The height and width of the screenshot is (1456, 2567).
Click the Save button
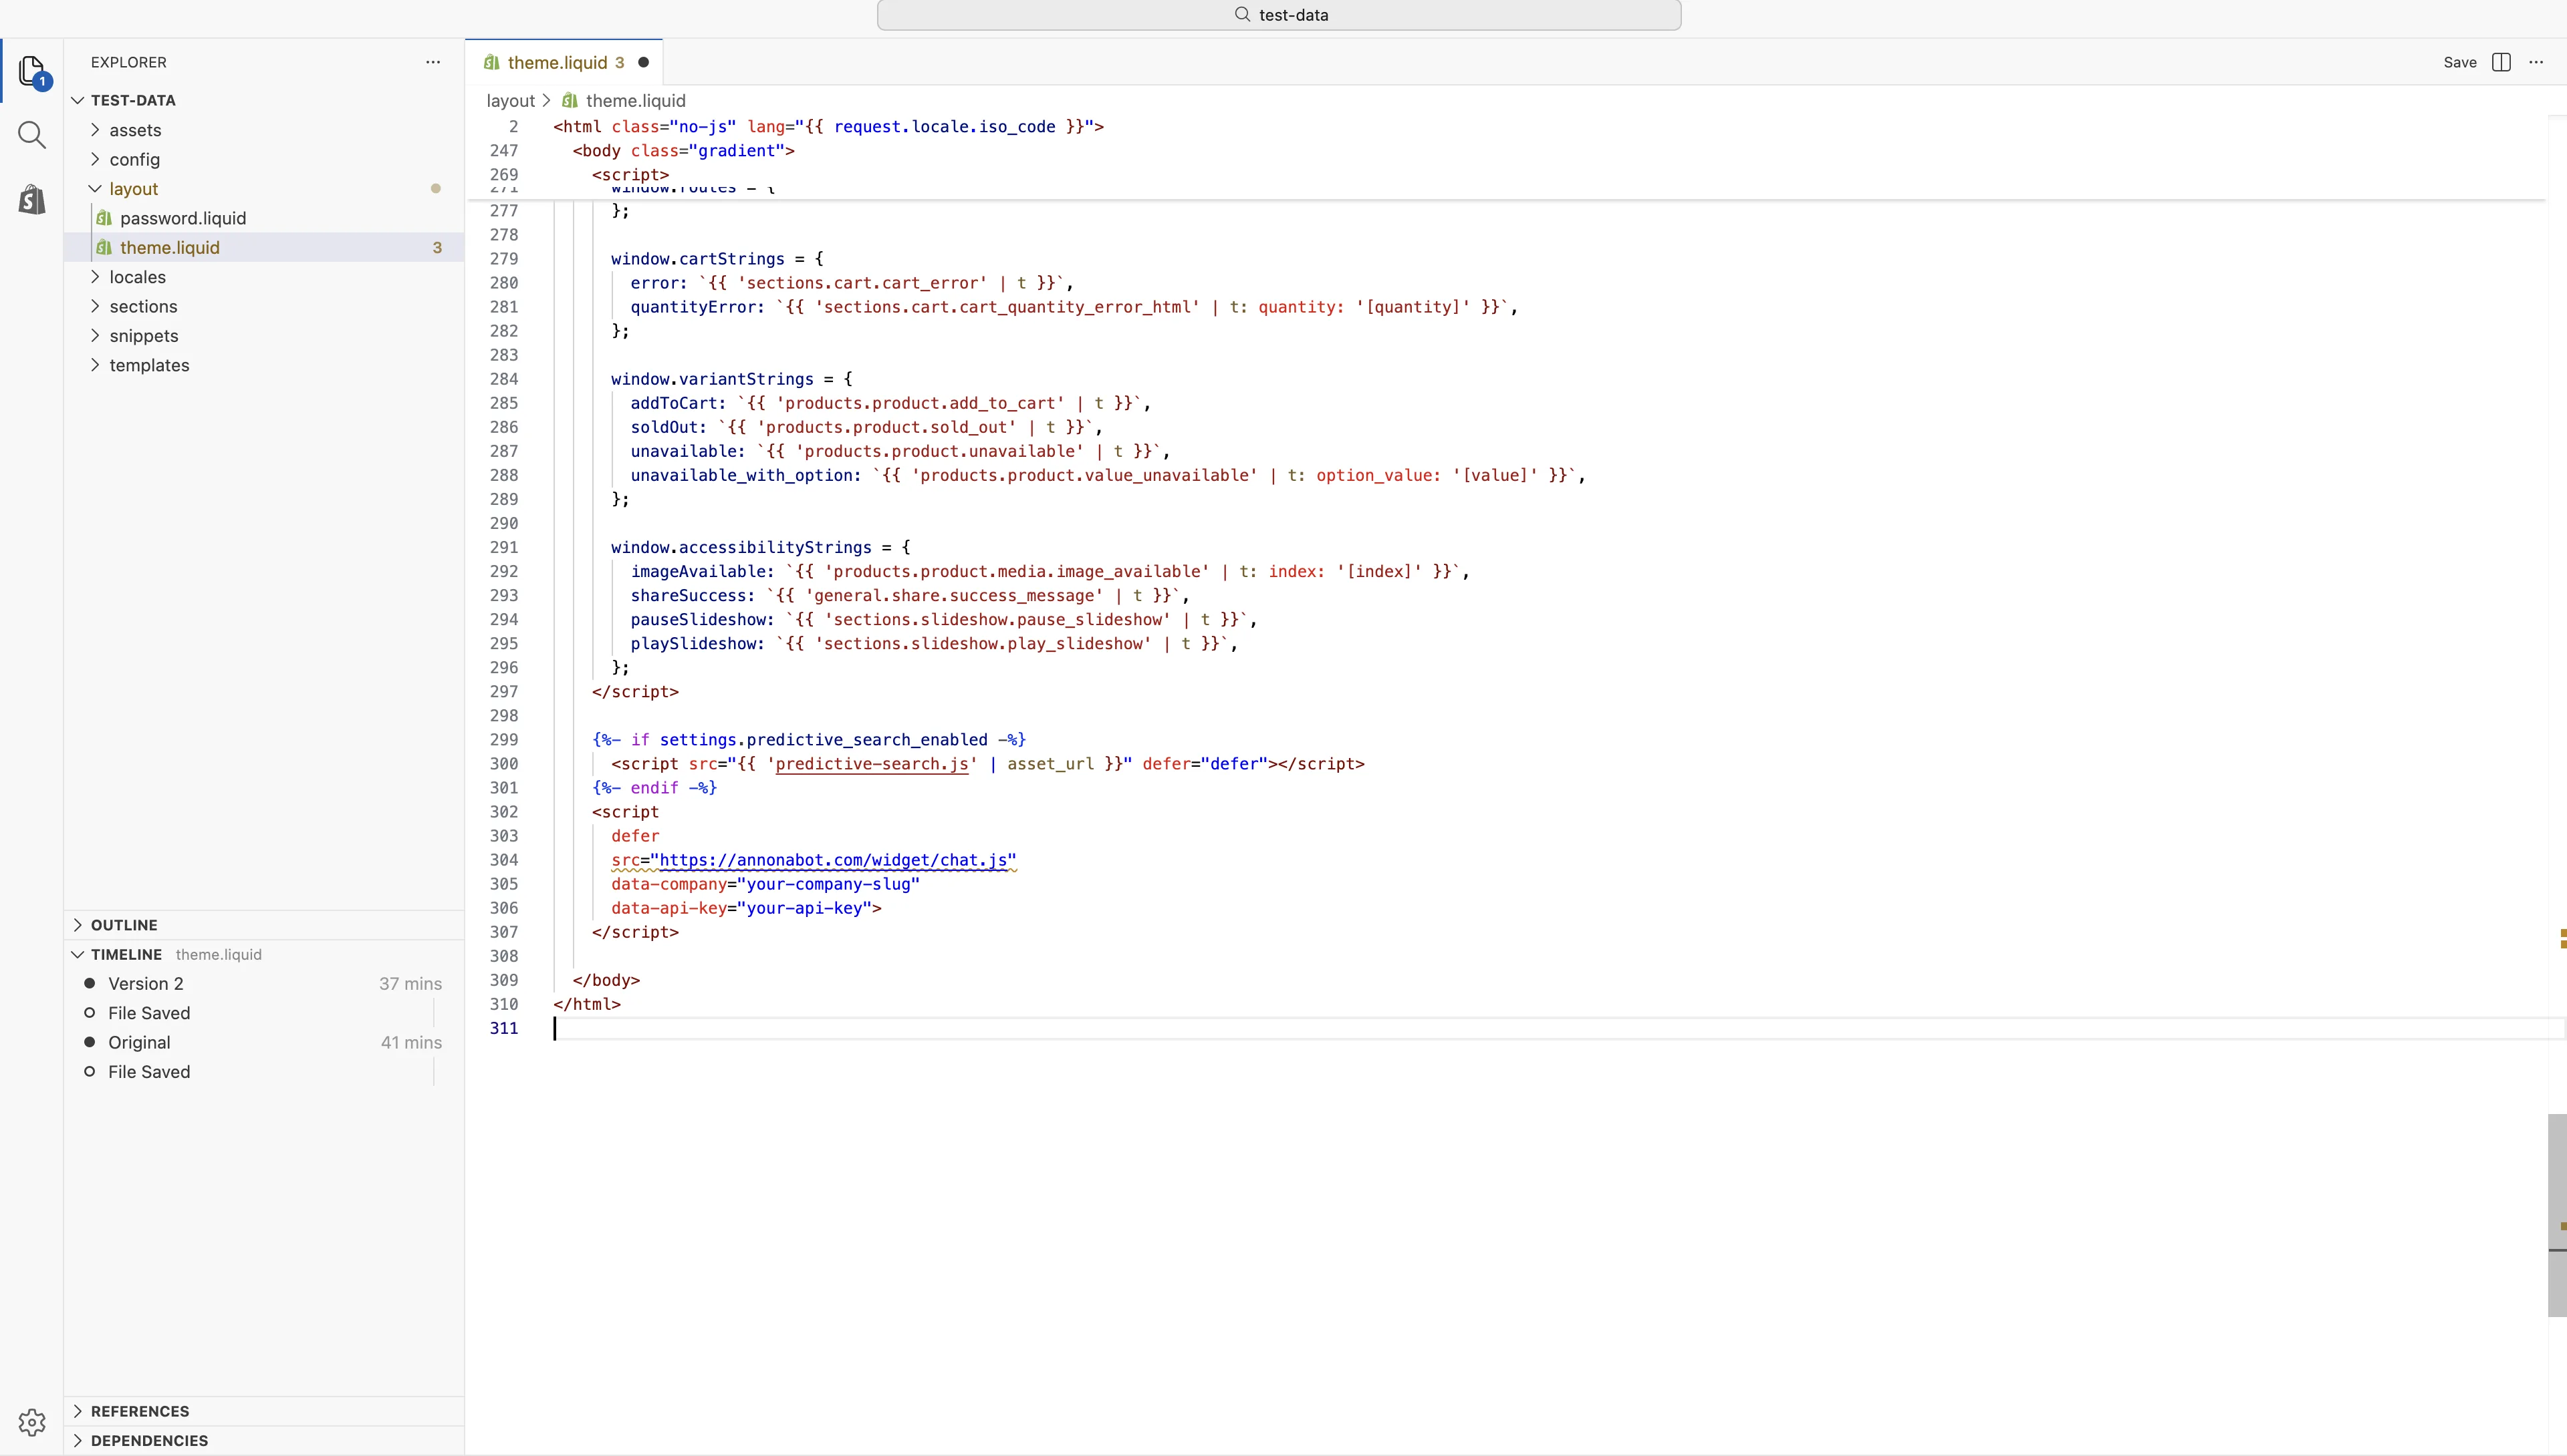[2460, 62]
